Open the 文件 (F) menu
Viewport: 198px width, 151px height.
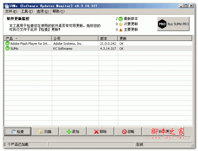click(11, 11)
